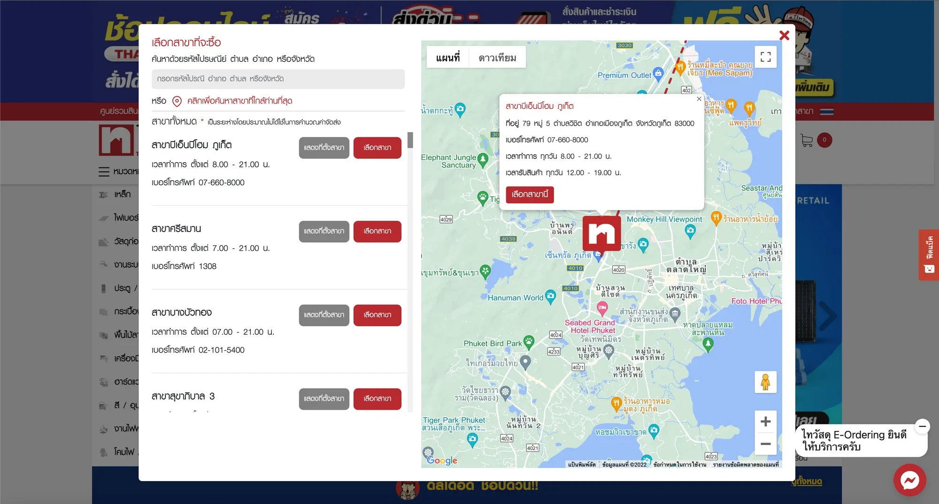
Task: Click the ร้านอาหารหมอมูดง restaurant pin
Action: pyautogui.click(x=616, y=403)
